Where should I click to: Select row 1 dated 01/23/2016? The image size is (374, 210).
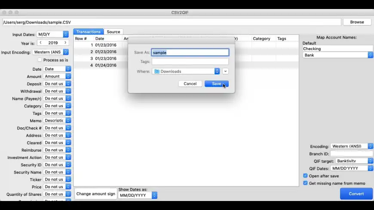pos(186,45)
